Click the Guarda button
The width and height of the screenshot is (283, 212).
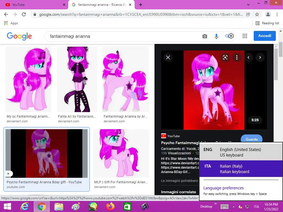pos(251,139)
